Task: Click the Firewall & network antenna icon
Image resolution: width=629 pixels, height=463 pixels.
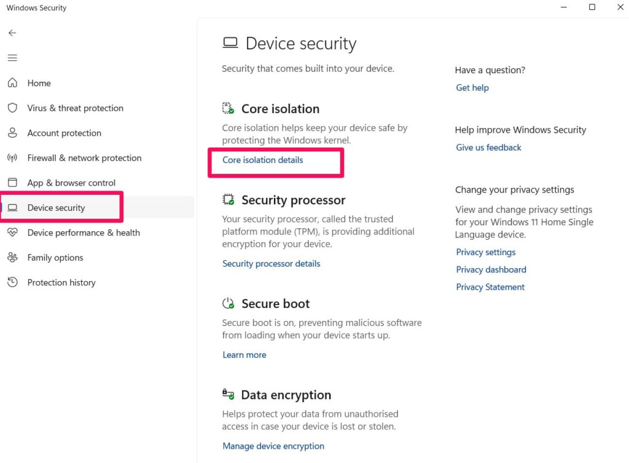Action: coord(12,158)
